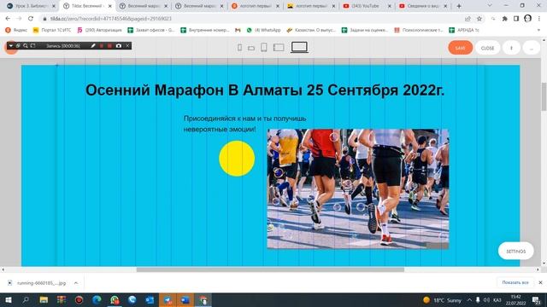Select the tablet portrait screen icon
The height and width of the screenshot is (307, 547).
264,48
